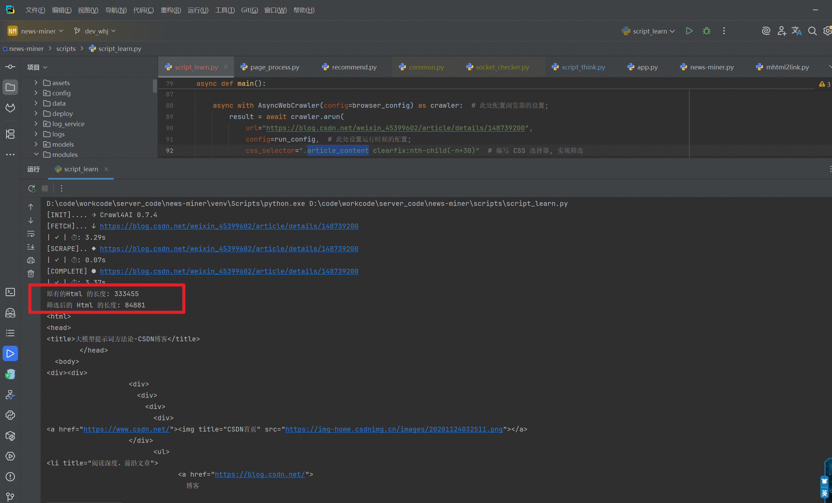The image size is (832, 503).
Task: Open the Git tool window
Action: click(10, 497)
